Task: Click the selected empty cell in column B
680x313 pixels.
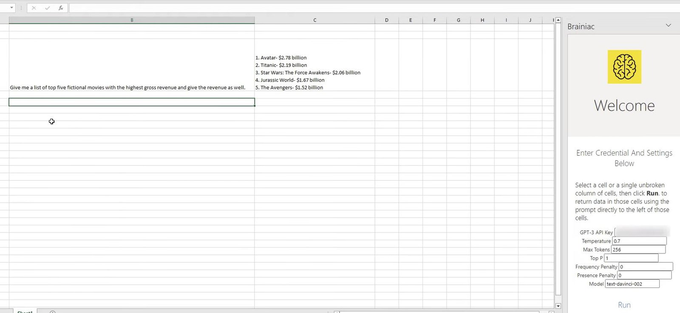Action: pyautogui.click(x=132, y=102)
